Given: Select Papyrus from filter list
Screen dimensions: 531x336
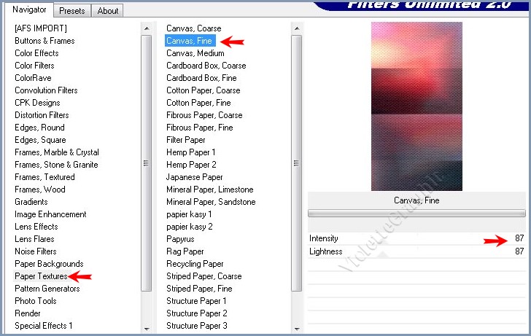Looking at the screenshot, I should [180, 239].
